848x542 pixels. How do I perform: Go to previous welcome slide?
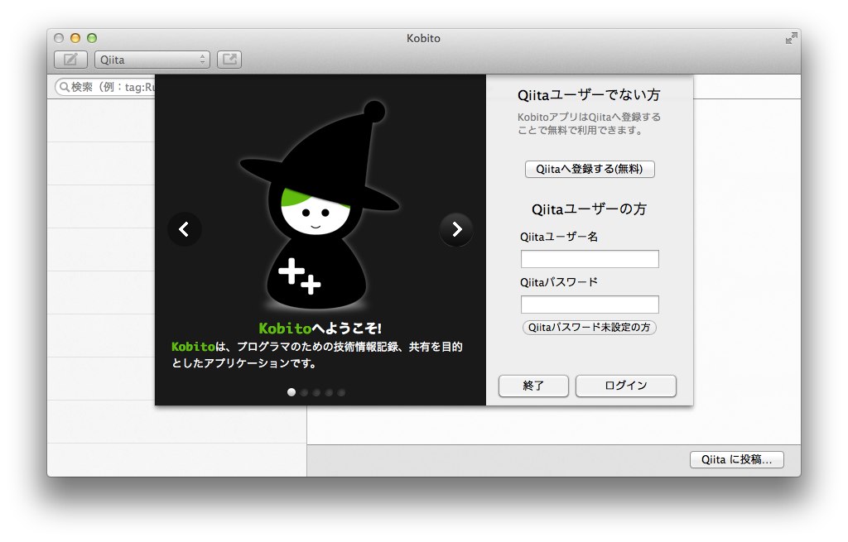pyautogui.click(x=185, y=229)
